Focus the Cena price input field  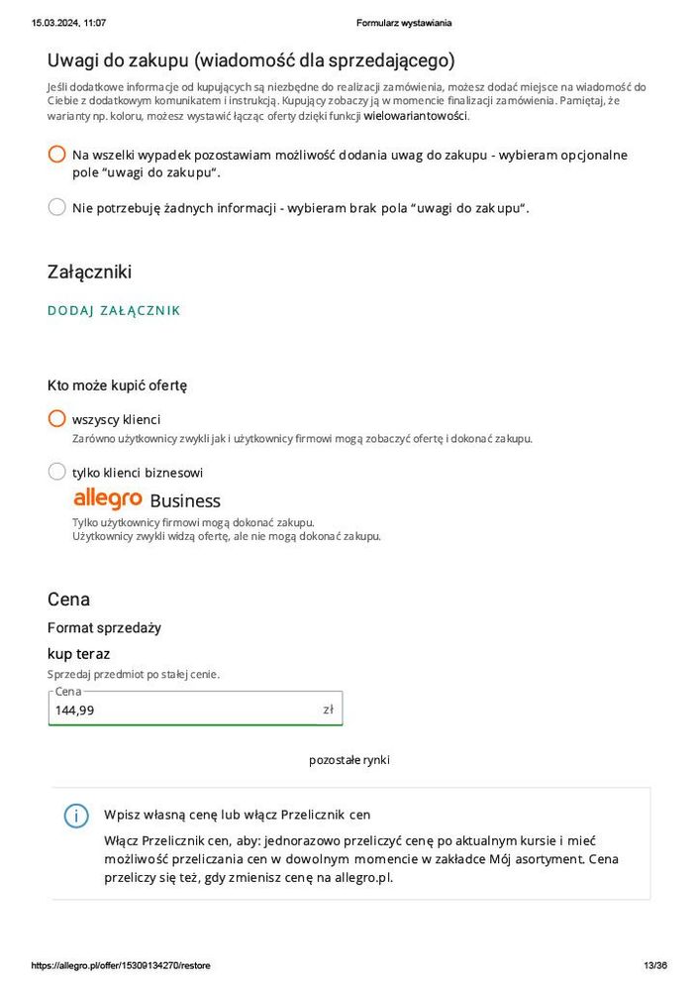[x=183, y=710]
